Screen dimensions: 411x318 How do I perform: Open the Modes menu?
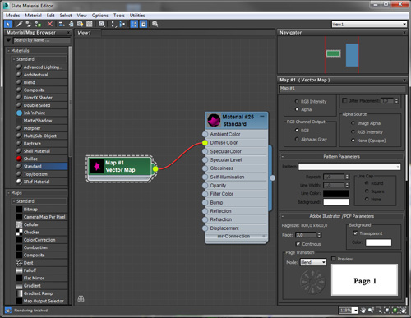pos(12,16)
